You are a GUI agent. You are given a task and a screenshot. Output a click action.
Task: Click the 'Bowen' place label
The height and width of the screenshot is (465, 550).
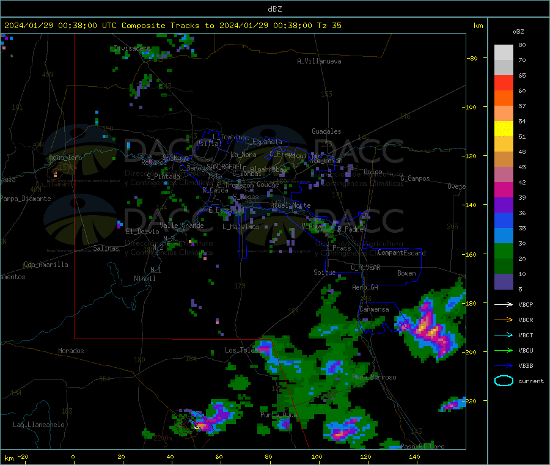click(x=406, y=273)
